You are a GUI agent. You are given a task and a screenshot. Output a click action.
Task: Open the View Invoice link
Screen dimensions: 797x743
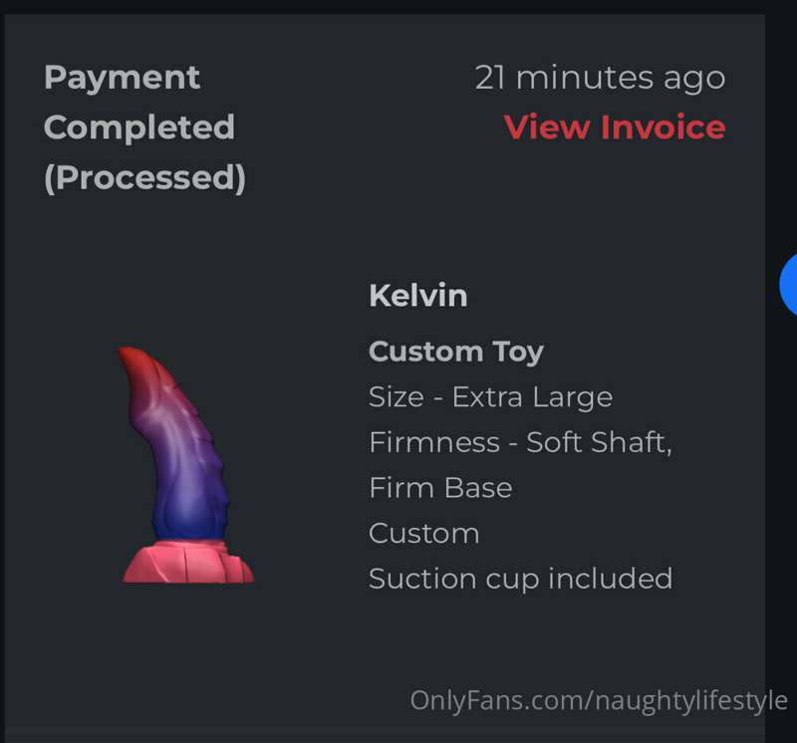615,127
